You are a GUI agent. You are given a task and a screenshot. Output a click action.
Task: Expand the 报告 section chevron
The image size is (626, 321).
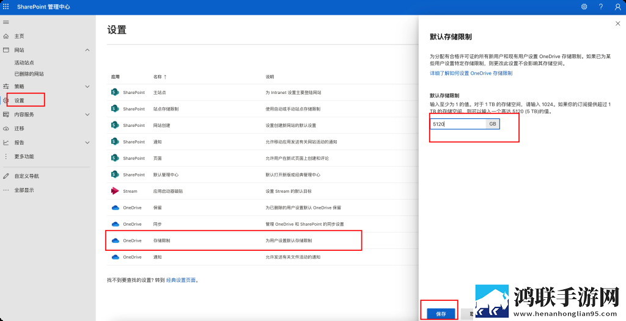(x=87, y=142)
